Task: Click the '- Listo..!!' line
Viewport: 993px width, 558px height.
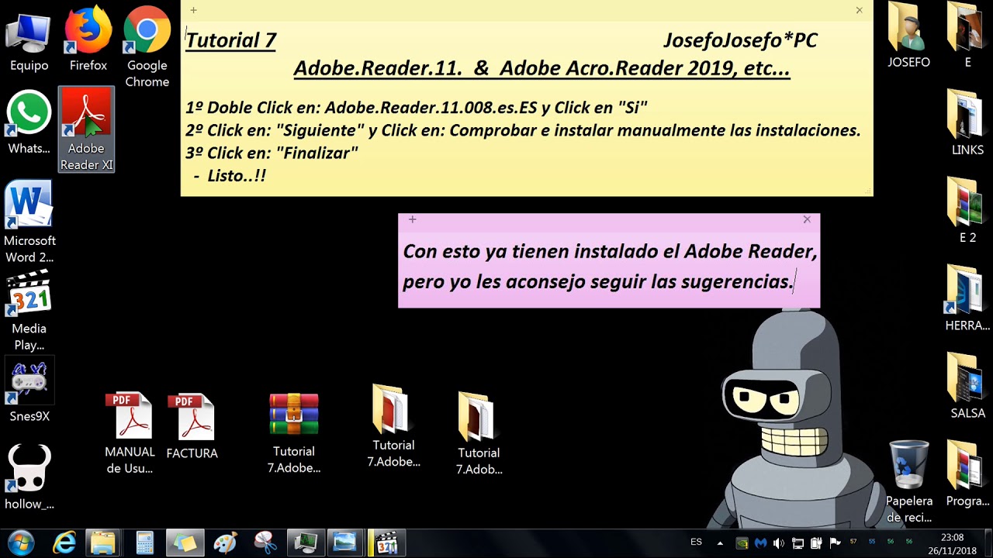Action: pos(229,175)
